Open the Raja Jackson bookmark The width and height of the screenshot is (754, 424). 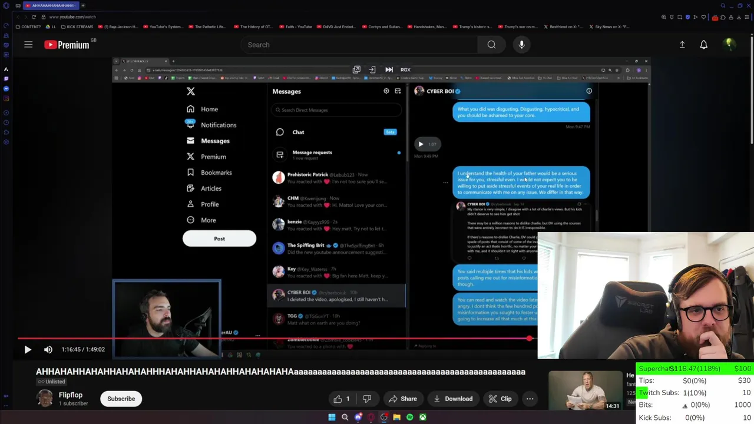pyautogui.click(x=119, y=26)
